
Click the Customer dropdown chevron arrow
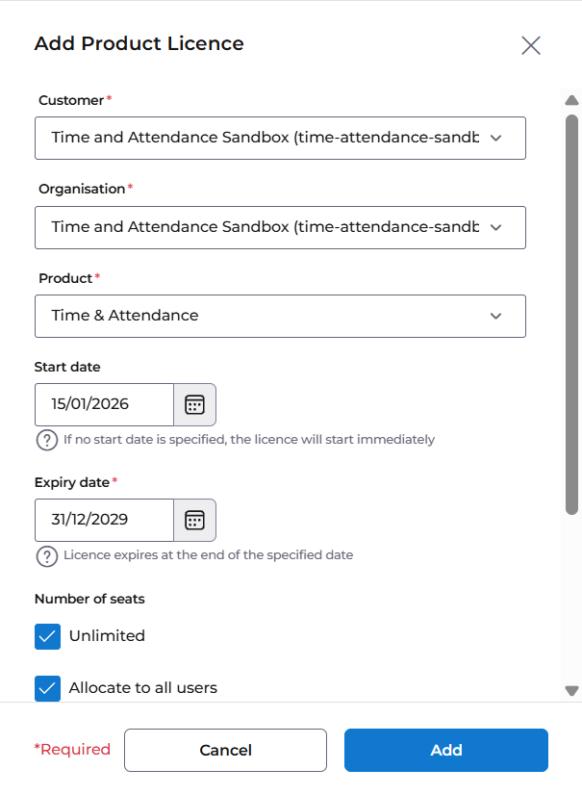(x=495, y=138)
